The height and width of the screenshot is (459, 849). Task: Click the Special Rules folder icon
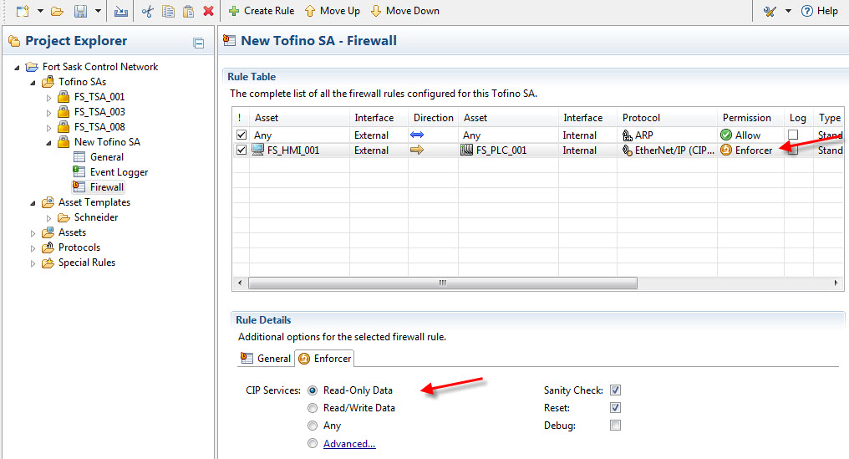(48, 263)
